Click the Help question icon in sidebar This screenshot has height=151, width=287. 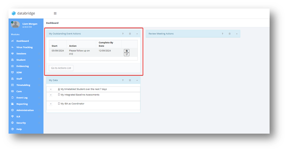[x=12, y=129]
